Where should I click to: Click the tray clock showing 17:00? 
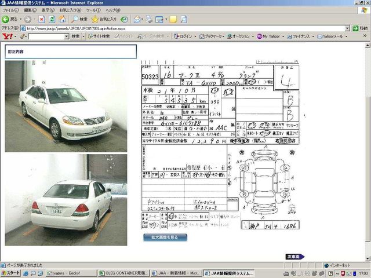tap(363, 273)
